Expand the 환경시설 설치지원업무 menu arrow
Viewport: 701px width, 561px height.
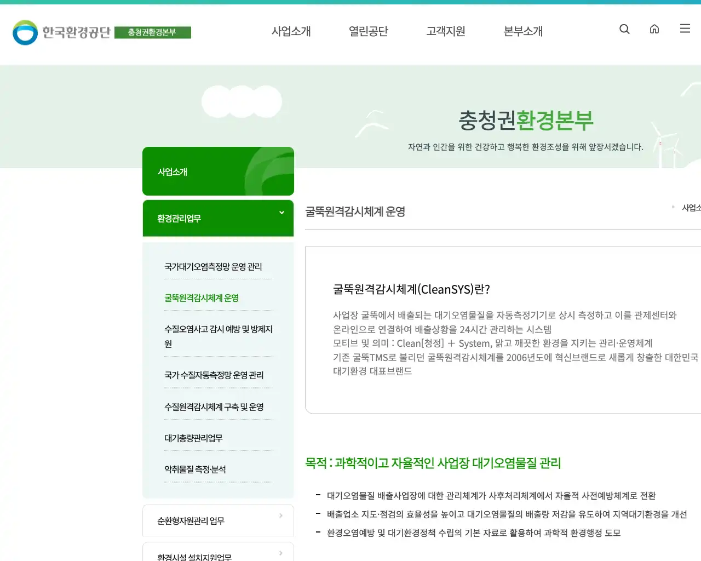[x=280, y=552]
